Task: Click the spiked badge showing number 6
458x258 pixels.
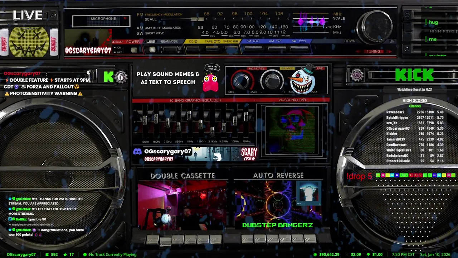Action: (x=121, y=77)
